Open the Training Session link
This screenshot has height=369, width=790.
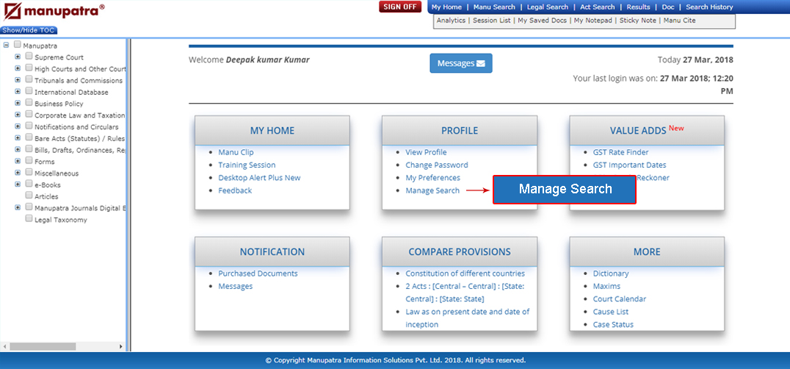247,165
